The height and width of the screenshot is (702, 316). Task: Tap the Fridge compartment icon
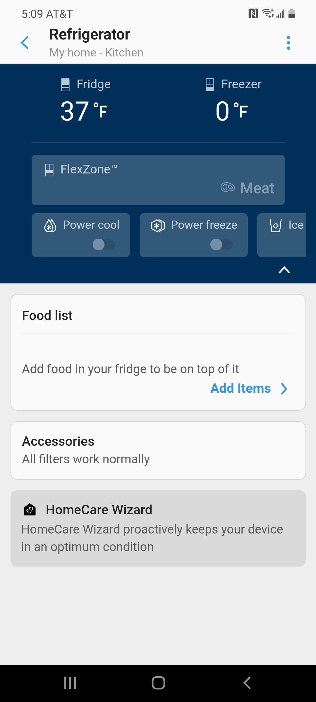pyautogui.click(x=65, y=85)
